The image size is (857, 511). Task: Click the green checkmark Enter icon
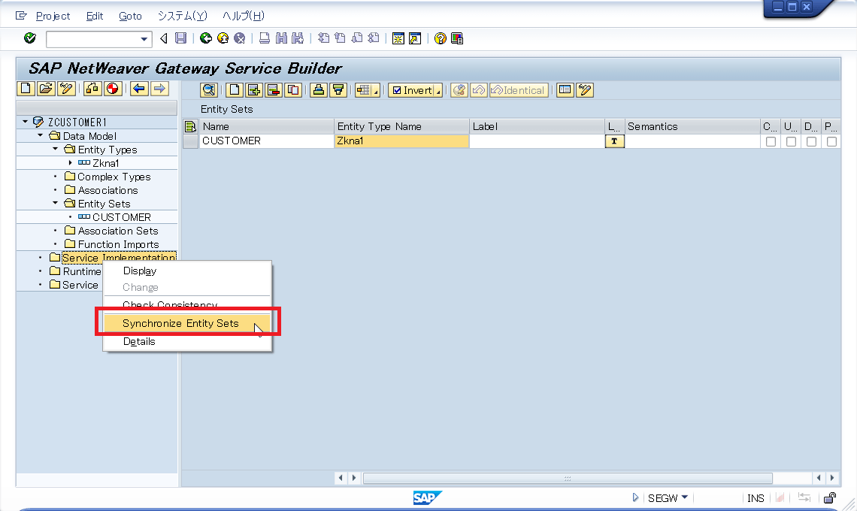(30, 38)
